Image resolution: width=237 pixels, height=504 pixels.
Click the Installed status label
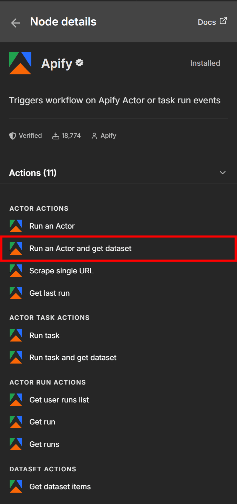205,63
